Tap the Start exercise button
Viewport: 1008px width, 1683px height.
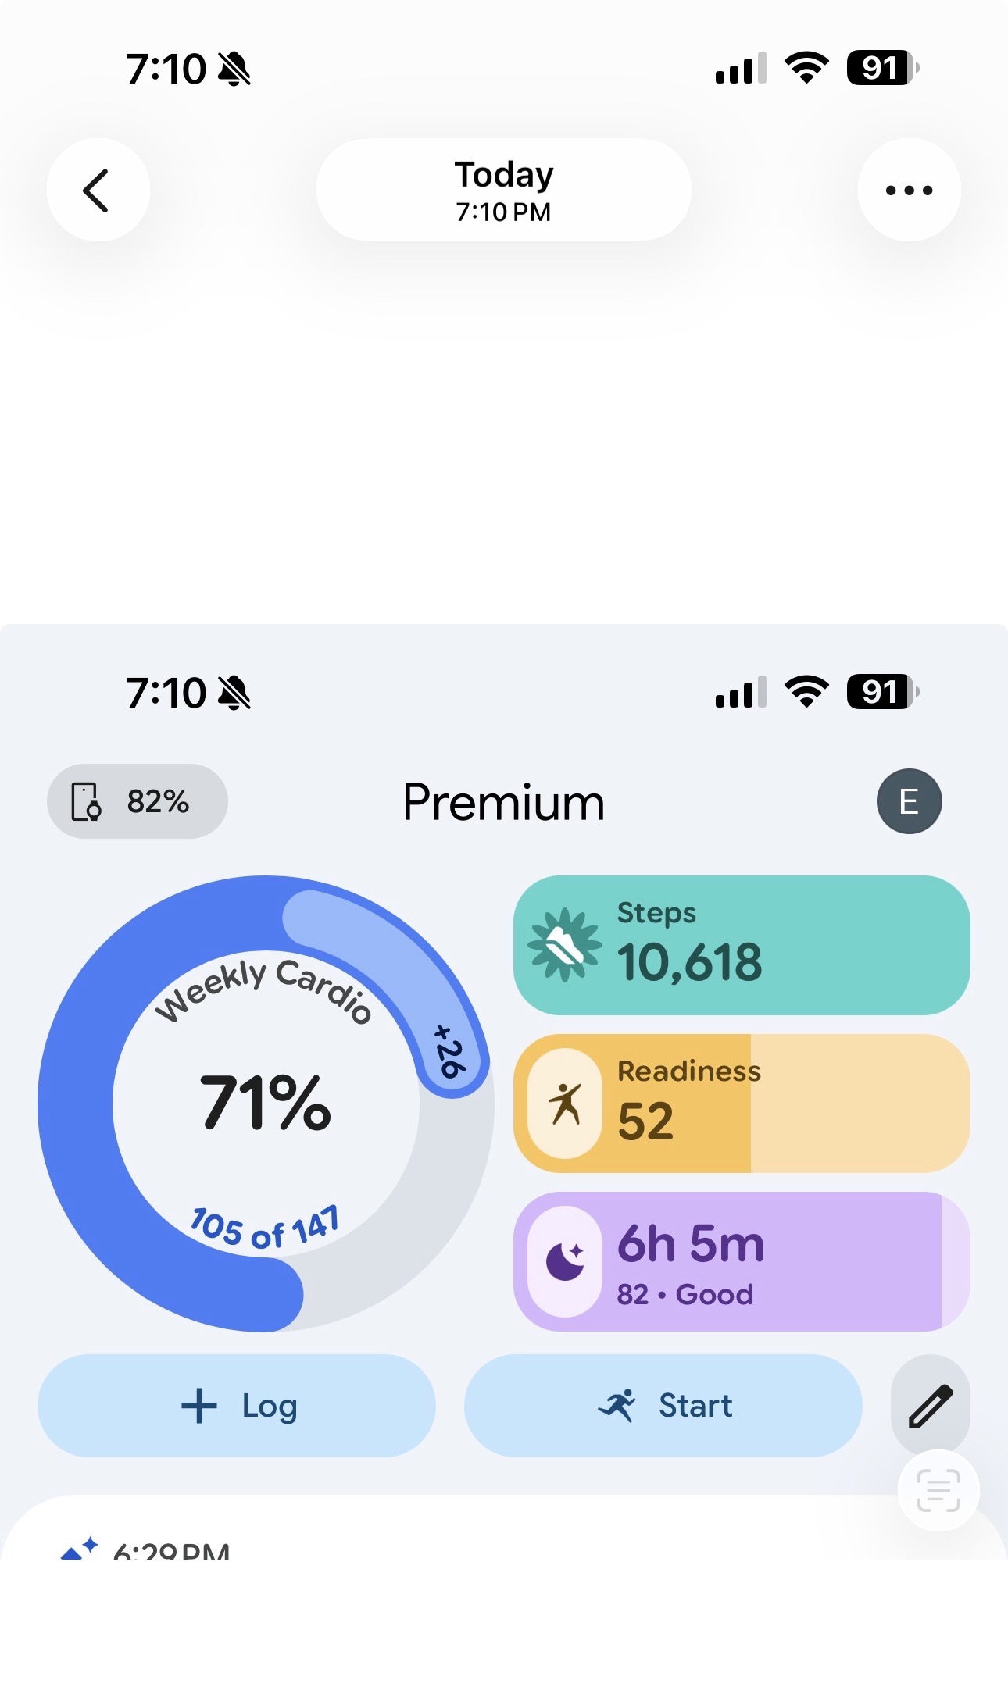coord(663,1406)
